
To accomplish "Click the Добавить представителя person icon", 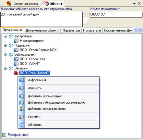I will (21, 109).
